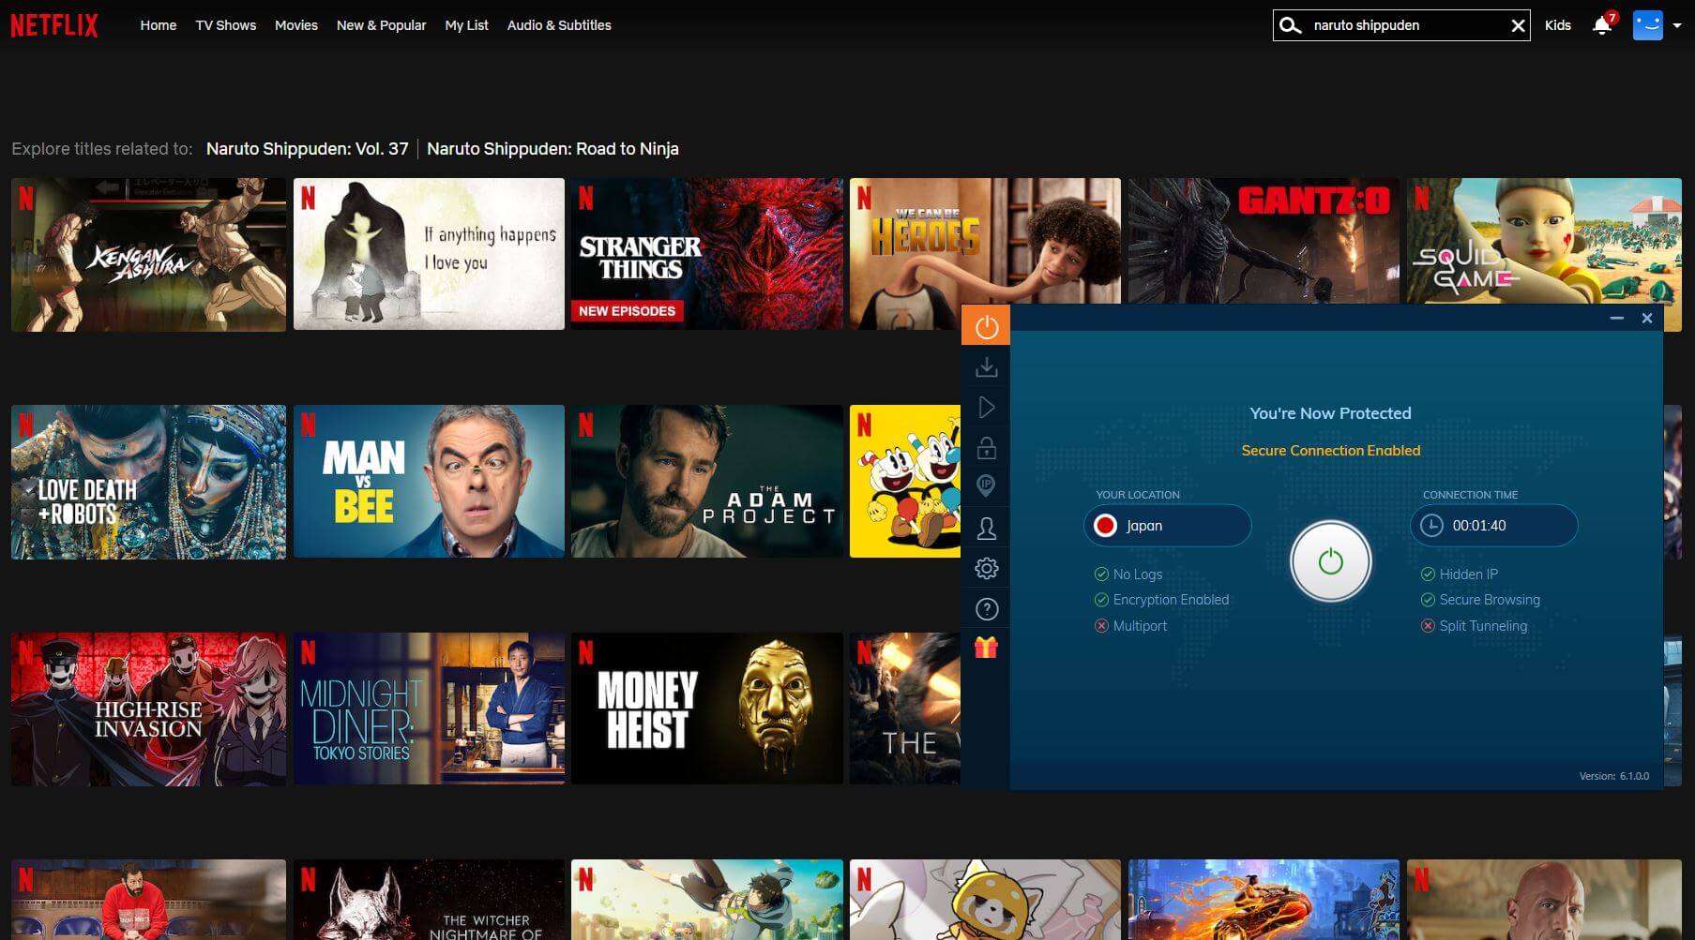Screen dimensions: 1695x940
Task: Toggle the VPN connection power button
Action: click(x=1330, y=561)
